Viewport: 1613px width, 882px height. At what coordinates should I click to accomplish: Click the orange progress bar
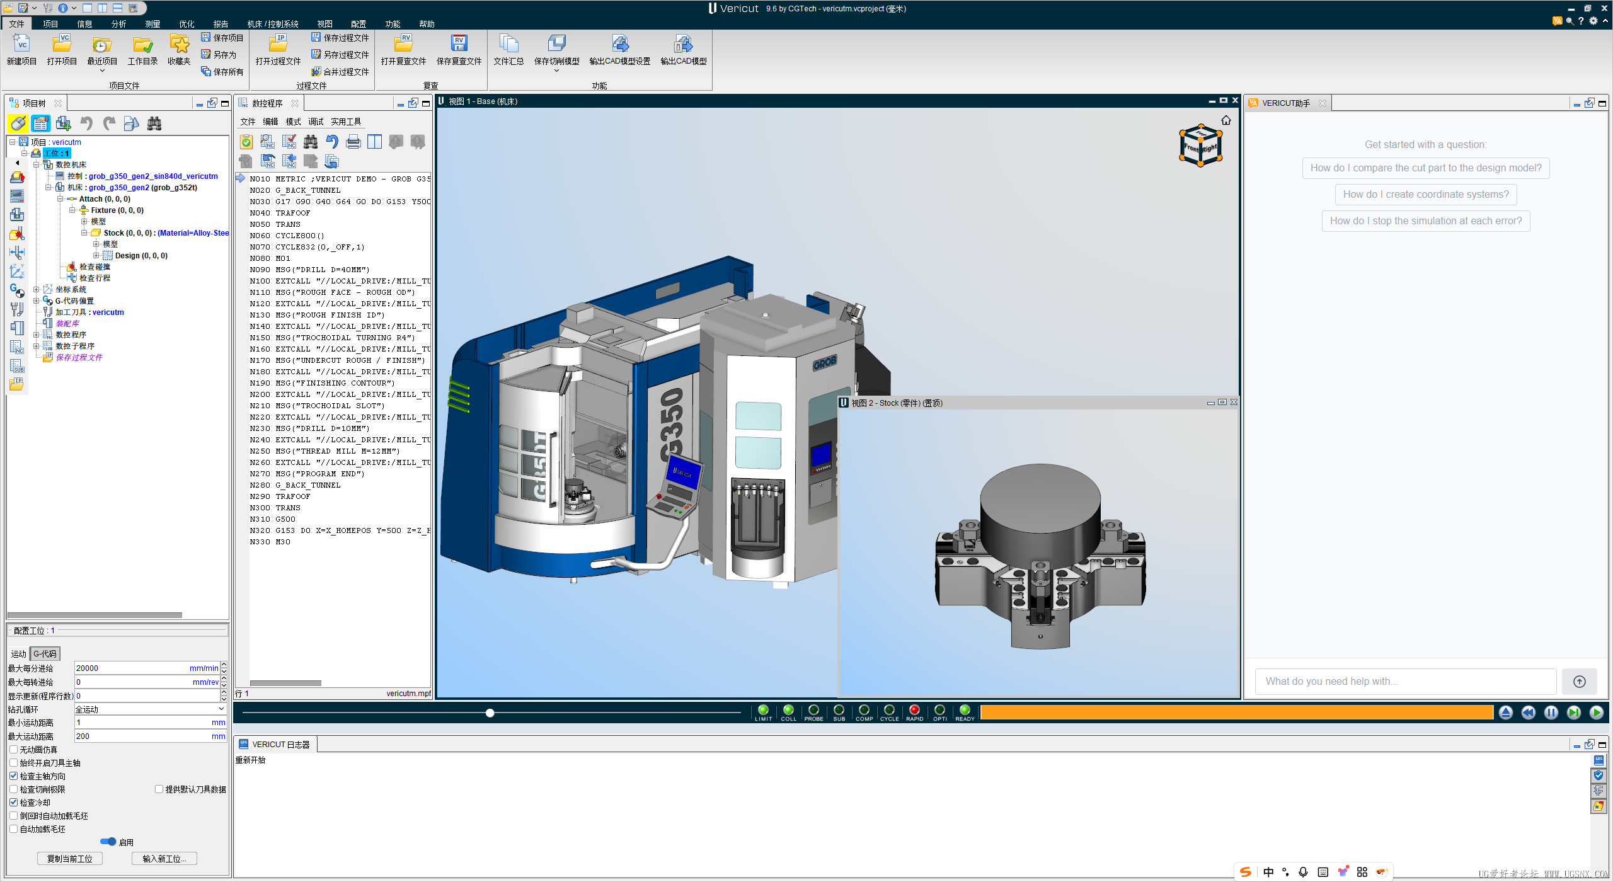[x=1236, y=713]
